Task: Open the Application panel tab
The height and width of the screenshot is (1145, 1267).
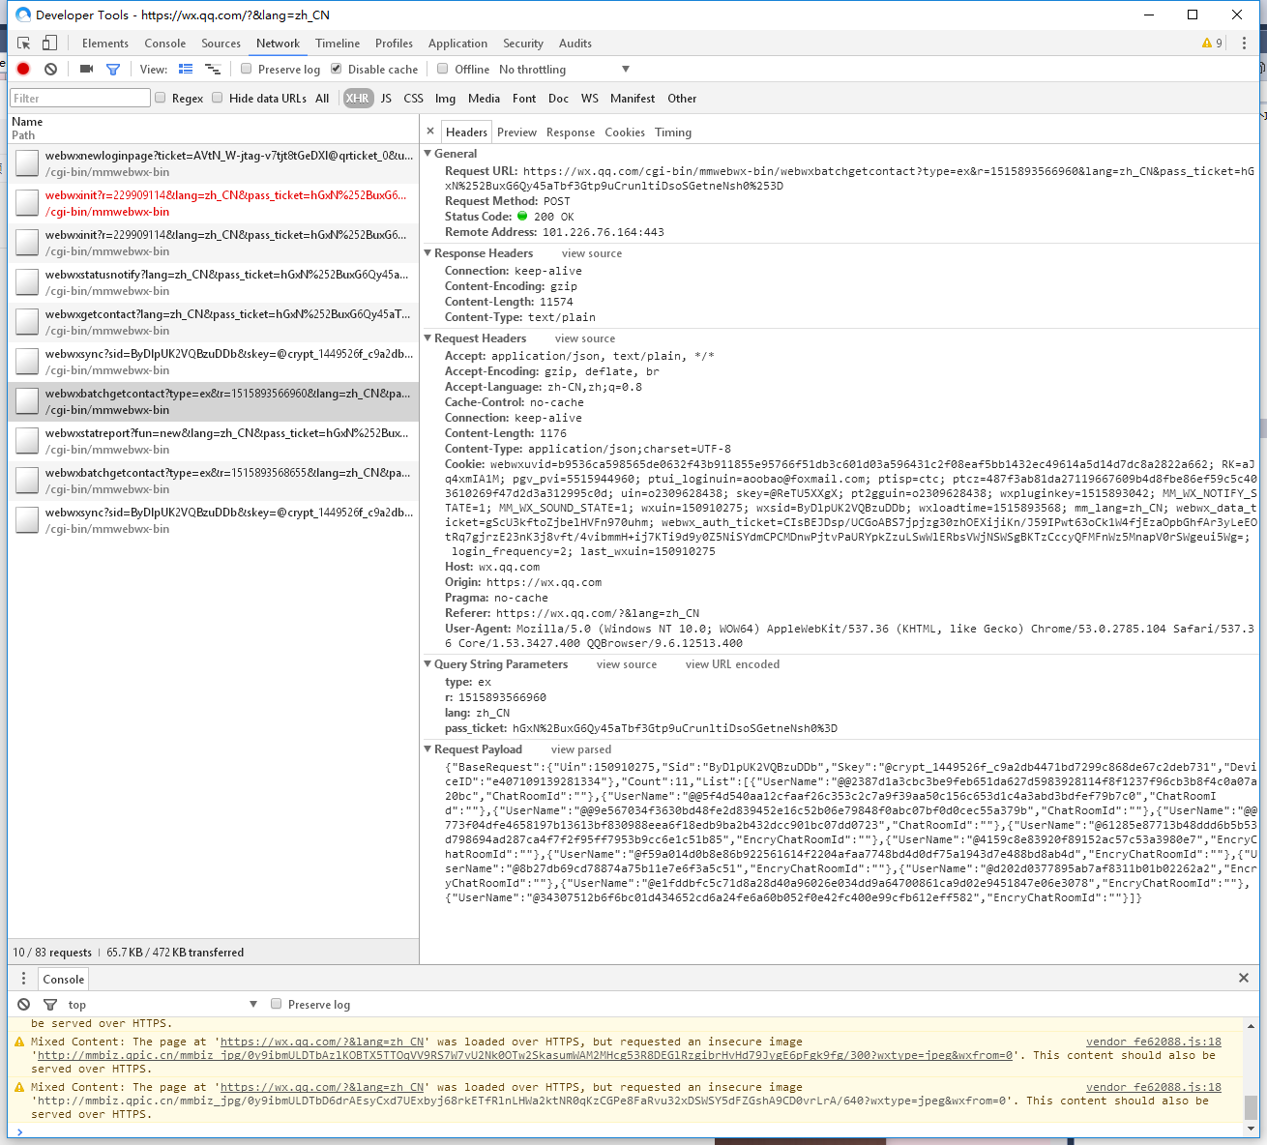Action: pos(457,44)
